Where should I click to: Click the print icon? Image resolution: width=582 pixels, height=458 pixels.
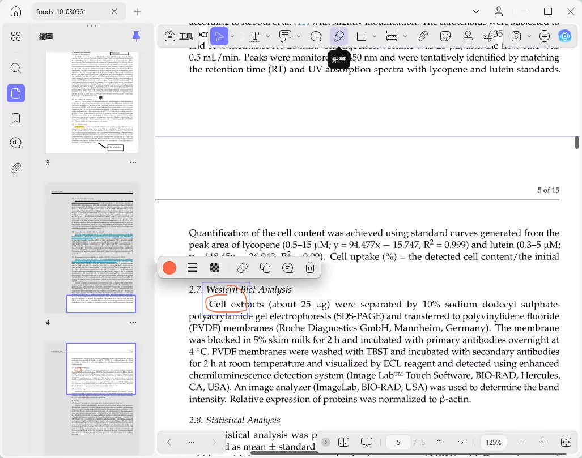coord(545,36)
